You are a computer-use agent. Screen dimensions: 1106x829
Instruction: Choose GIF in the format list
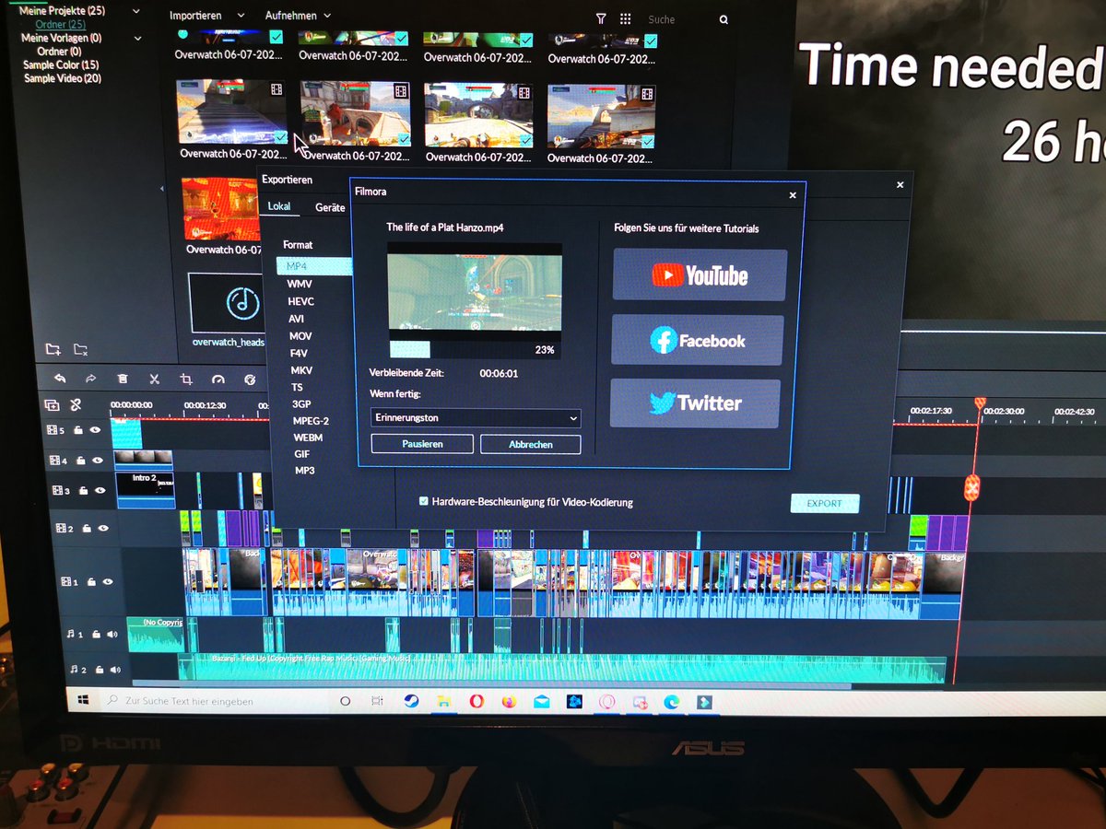[x=302, y=454]
